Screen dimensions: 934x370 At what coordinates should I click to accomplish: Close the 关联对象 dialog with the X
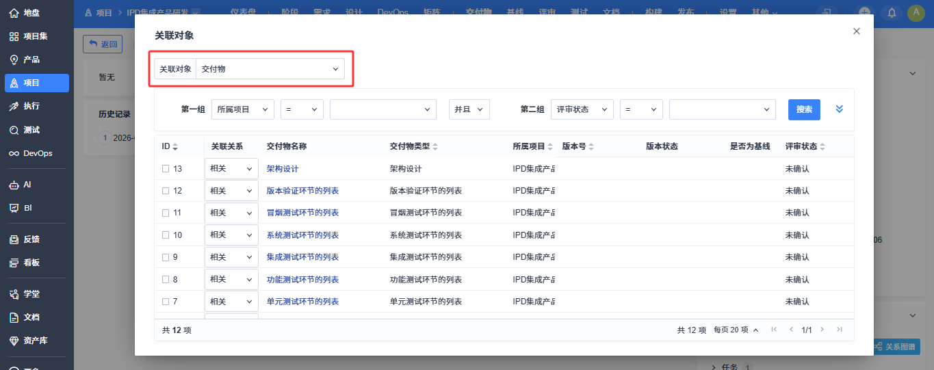coord(856,31)
